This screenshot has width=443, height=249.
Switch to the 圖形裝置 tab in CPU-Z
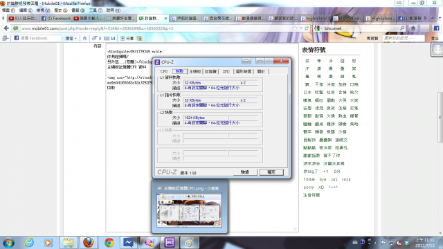tap(244, 71)
